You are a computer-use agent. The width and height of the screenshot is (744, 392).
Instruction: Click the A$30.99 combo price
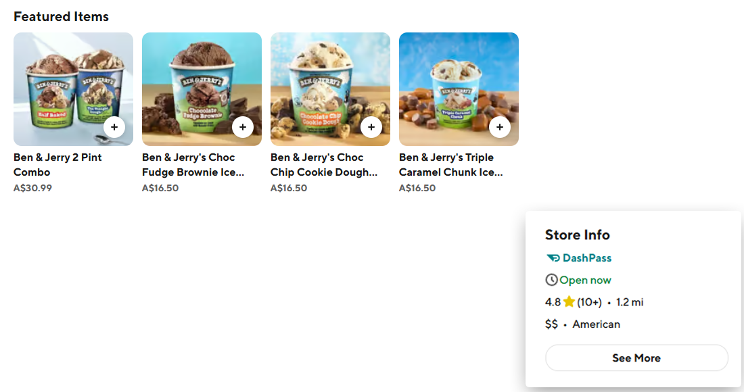[x=32, y=188]
